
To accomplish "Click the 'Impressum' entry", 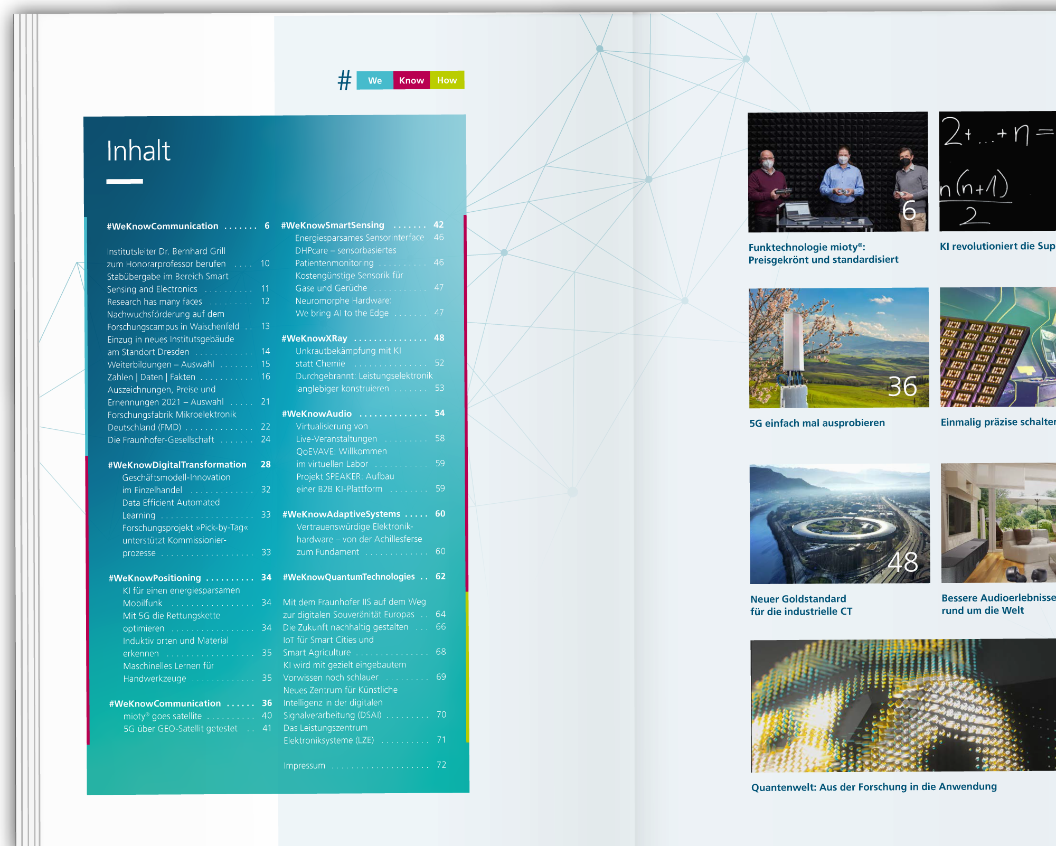I will (305, 766).
